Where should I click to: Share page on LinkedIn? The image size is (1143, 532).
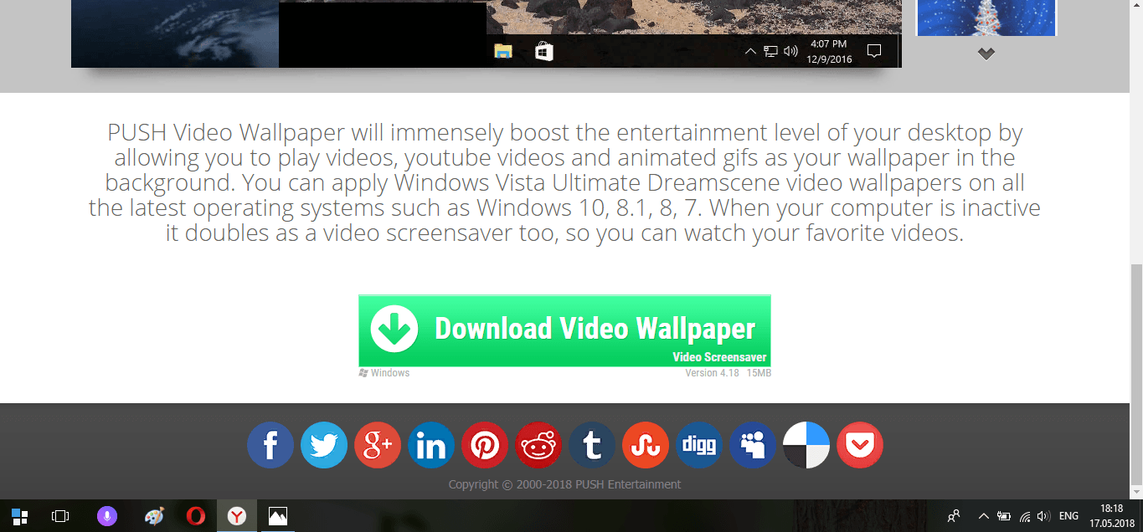(x=431, y=445)
